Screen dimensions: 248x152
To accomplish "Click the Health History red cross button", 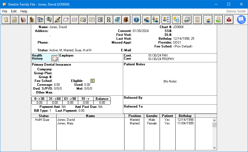I will click(x=55, y=58).
